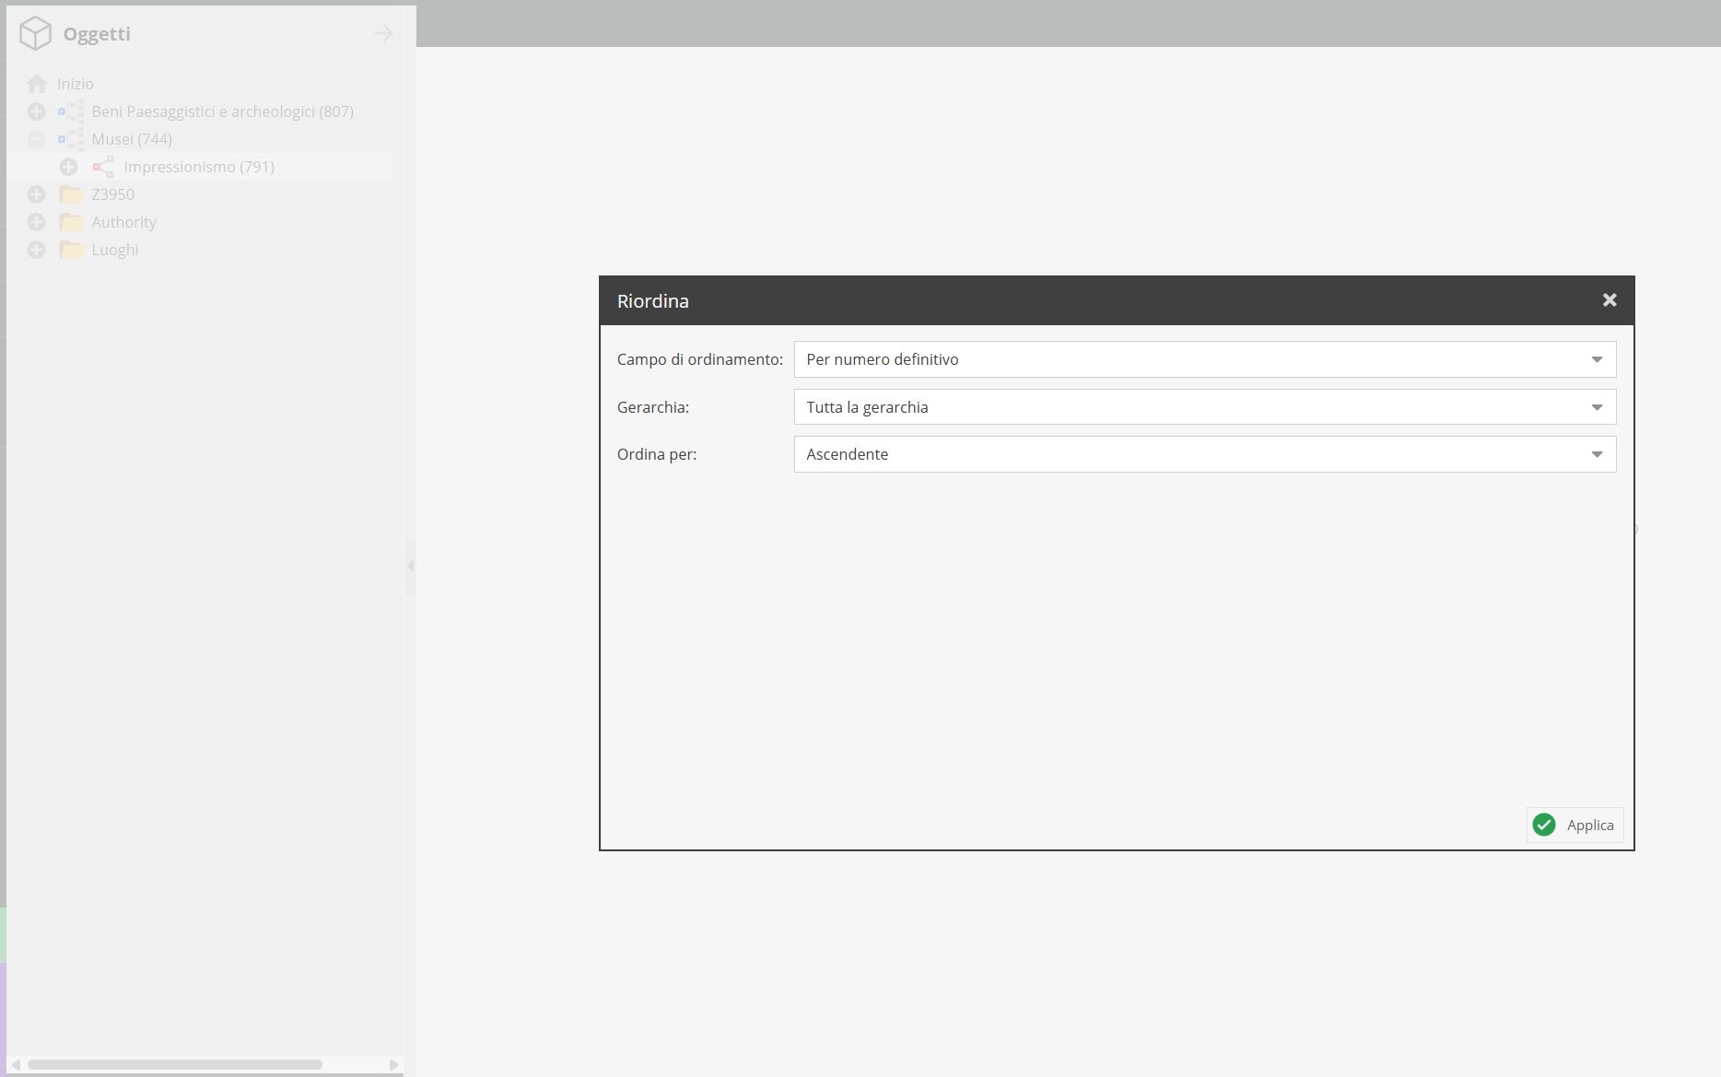Click the Inizio home icon
The image size is (1721, 1077).
pos(37,84)
